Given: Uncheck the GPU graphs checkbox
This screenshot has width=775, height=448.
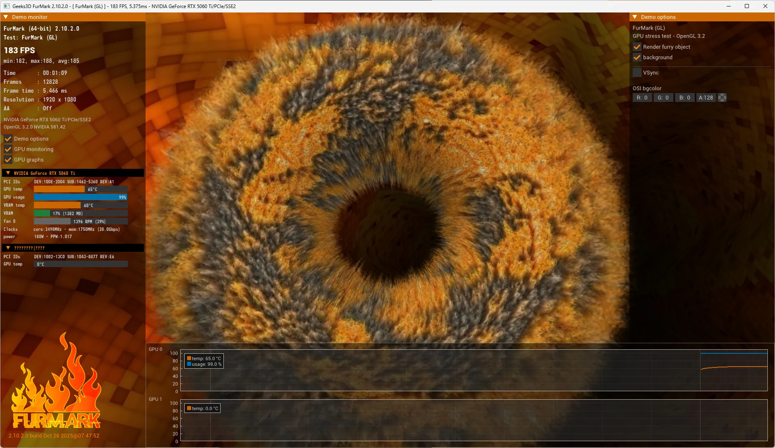Looking at the screenshot, I should tap(8, 160).
